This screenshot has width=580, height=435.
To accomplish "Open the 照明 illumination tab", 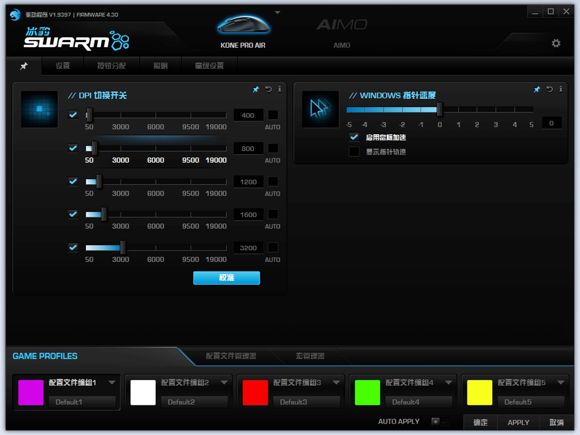I will [160, 66].
